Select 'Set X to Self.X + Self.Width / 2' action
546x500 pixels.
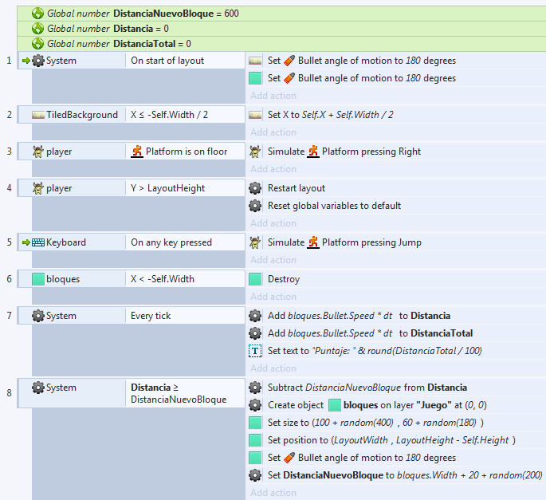(x=330, y=115)
